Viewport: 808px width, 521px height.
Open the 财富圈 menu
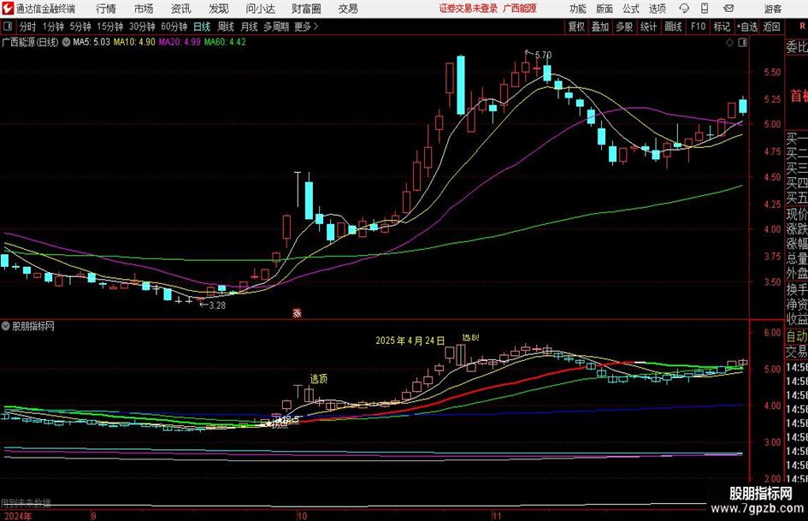click(306, 9)
